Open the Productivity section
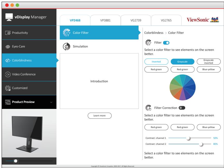This screenshot has width=224, height=168. (29, 33)
